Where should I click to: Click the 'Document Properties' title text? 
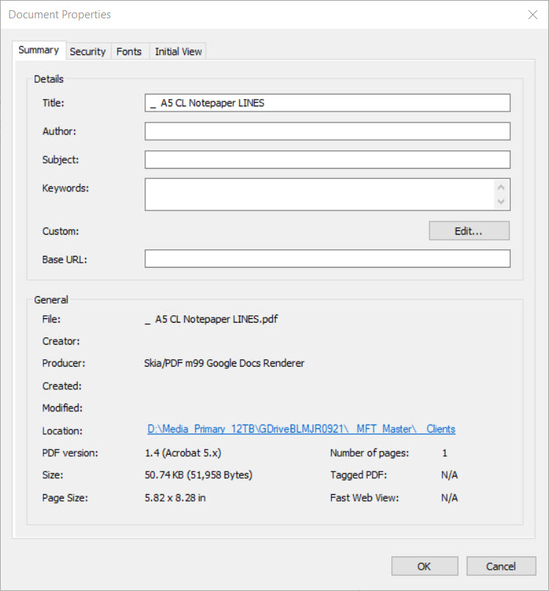59,15
